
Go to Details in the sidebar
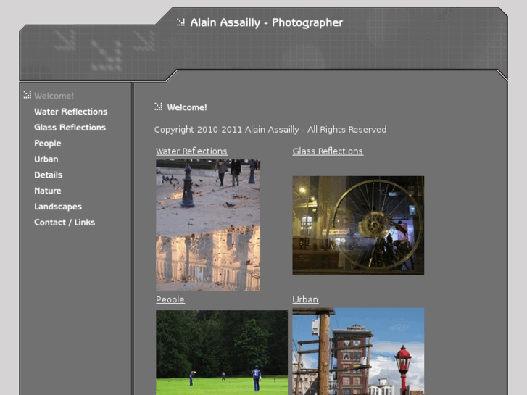tap(48, 175)
